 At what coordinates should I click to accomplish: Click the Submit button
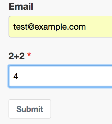(30, 109)
